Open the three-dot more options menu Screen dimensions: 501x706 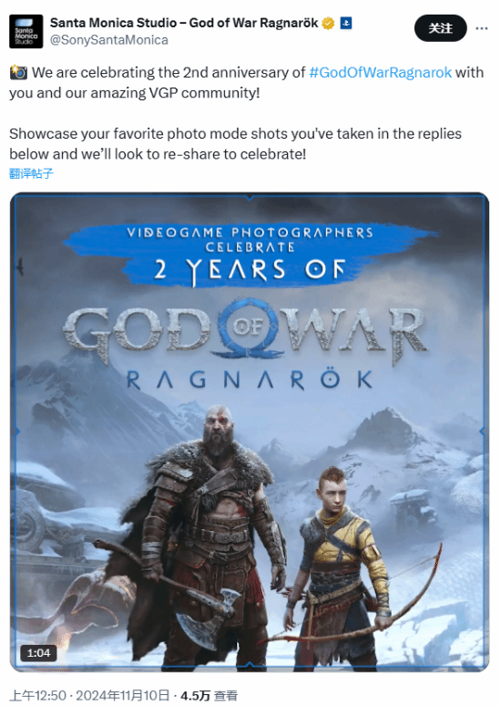(x=482, y=28)
